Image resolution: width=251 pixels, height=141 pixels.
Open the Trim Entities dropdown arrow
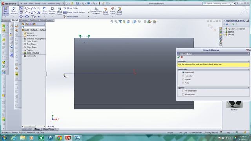(x=45, y=16)
